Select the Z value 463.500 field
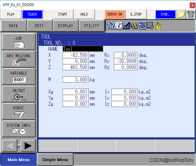This screenshot has height=166, width=196. click(75, 67)
